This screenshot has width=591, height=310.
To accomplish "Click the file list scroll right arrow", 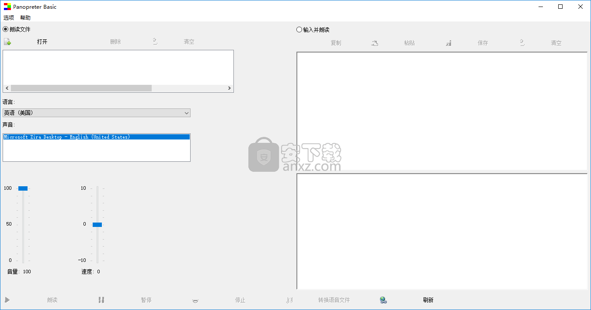I will pos(229,88).
